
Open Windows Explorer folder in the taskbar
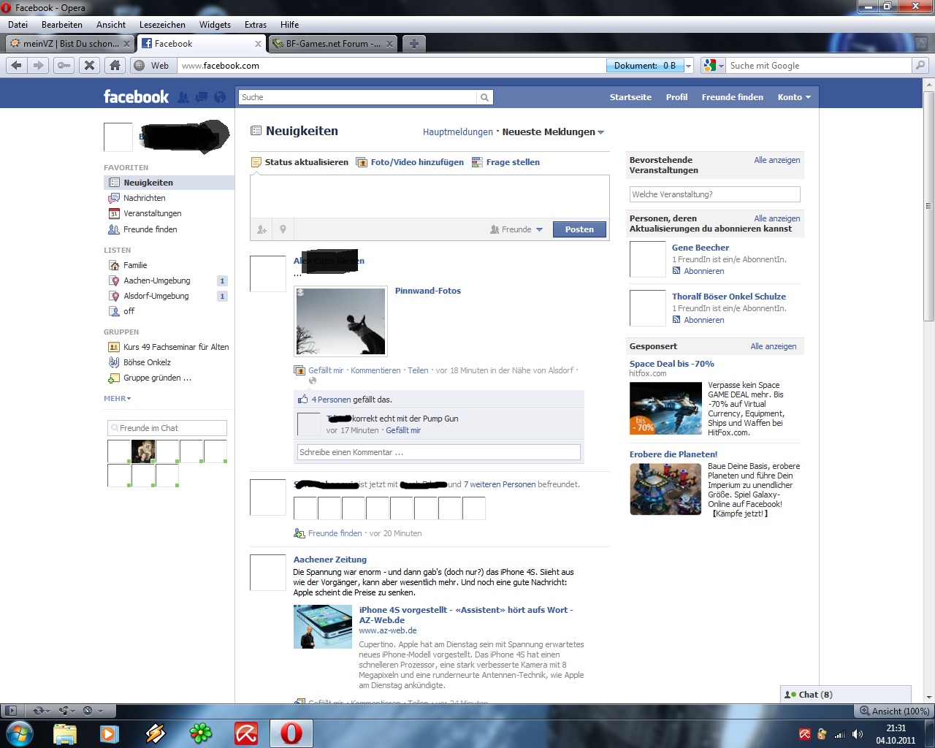(x=64, y=733)
